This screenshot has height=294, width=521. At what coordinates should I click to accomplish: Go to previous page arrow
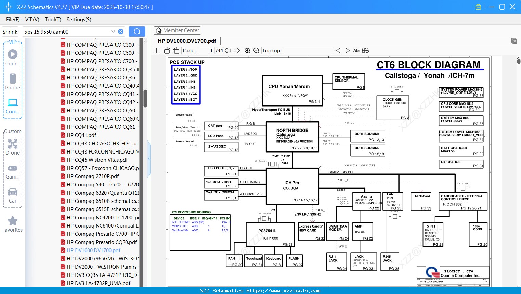tap(228, 50)
